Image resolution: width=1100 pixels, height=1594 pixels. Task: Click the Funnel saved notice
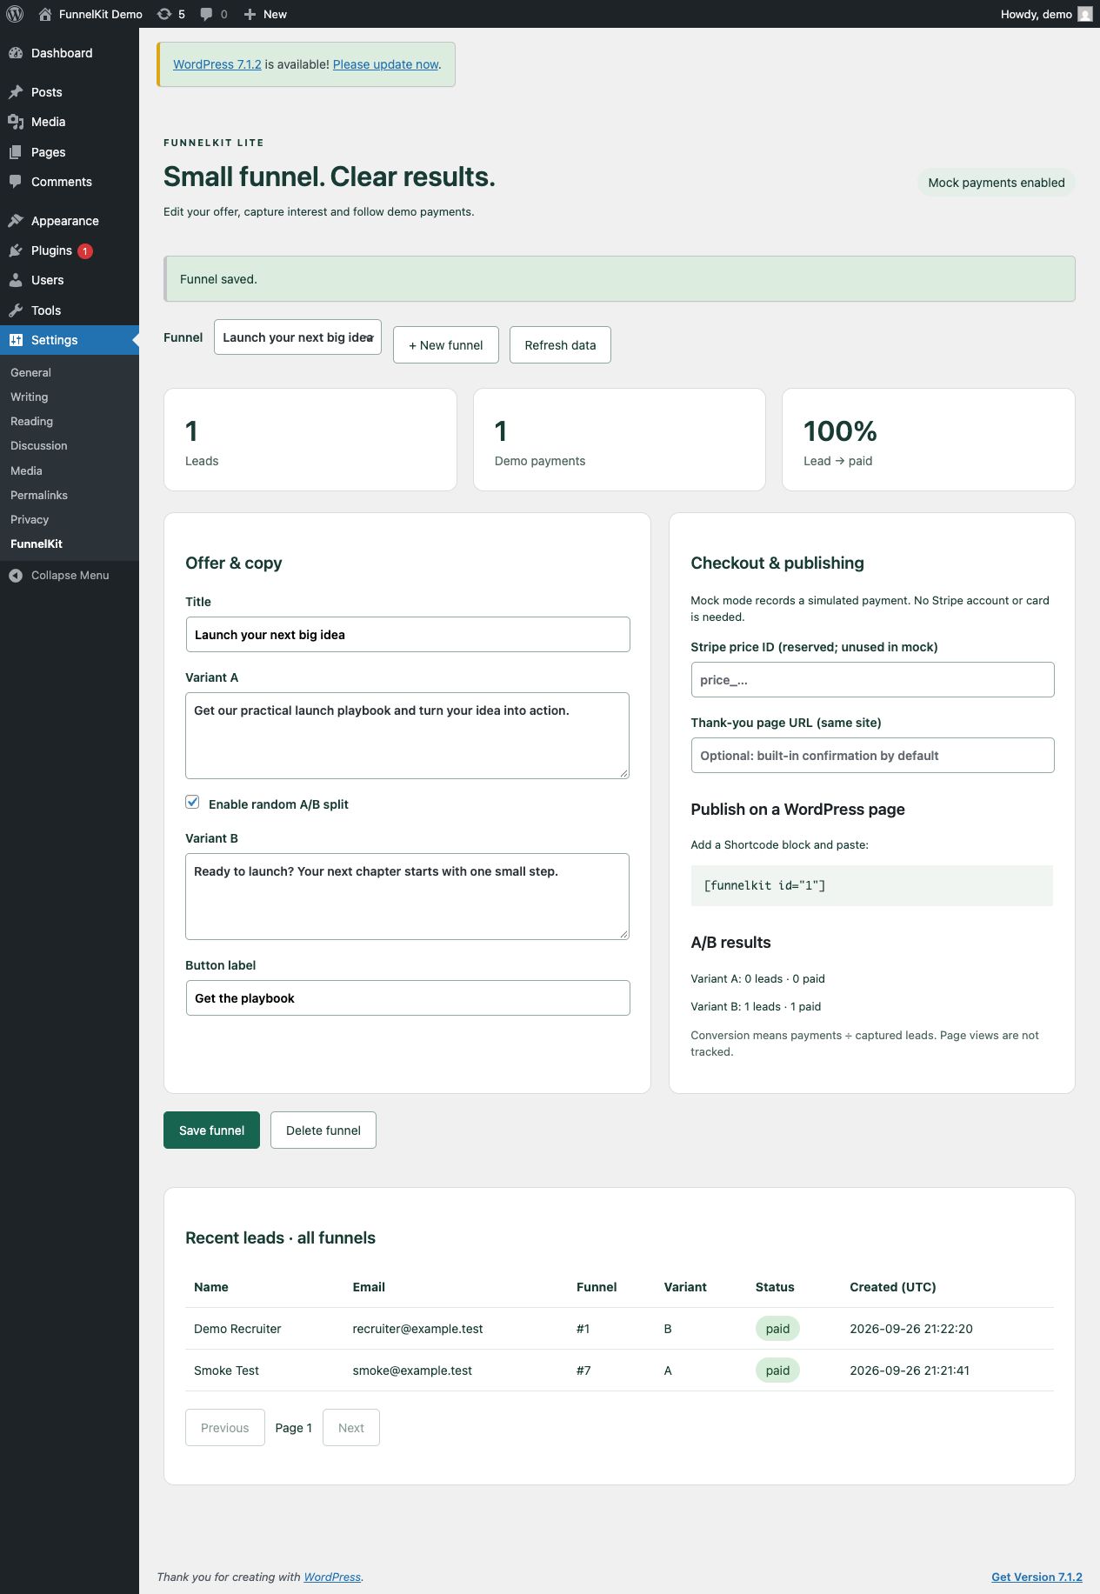(619, 279)
